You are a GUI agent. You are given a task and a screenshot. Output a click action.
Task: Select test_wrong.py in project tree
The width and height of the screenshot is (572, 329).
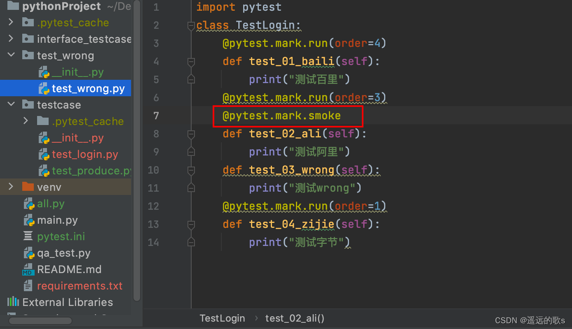click(88, 88)
